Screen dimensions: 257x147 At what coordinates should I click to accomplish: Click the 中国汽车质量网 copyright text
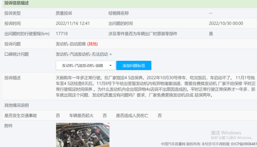click(x=173, y=144)
